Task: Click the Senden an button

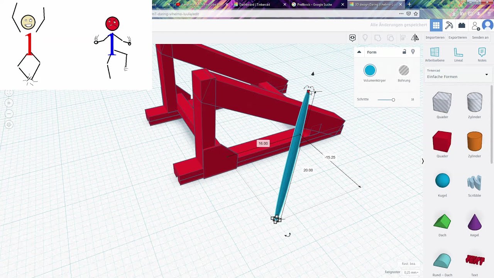Action: (x=480, y=37)
